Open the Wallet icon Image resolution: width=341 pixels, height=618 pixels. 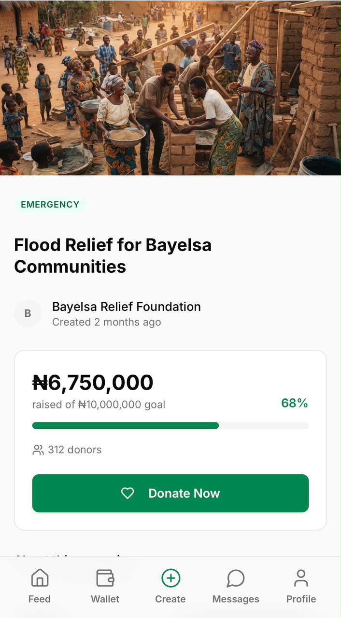[x=105, y=578]
